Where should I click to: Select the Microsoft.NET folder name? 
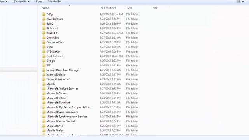55,126
